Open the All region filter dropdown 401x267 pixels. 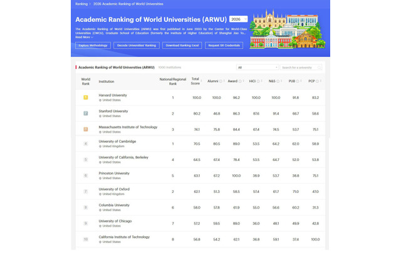258,68
